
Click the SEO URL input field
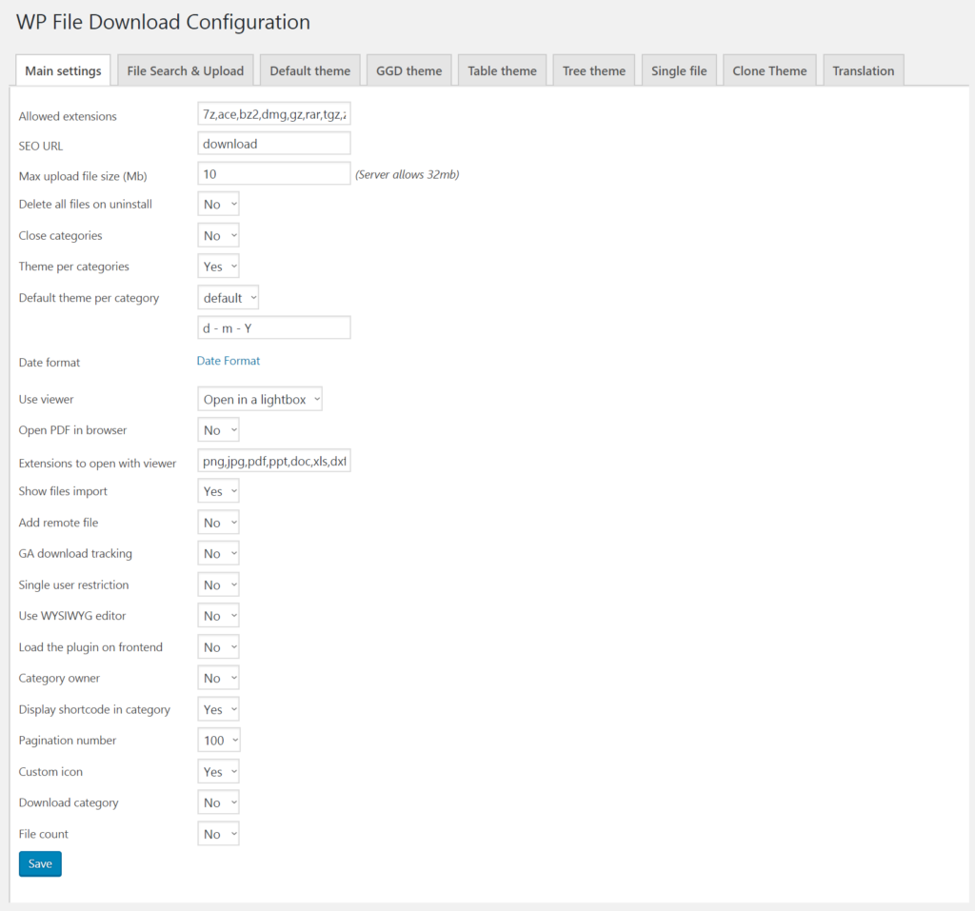273,144
